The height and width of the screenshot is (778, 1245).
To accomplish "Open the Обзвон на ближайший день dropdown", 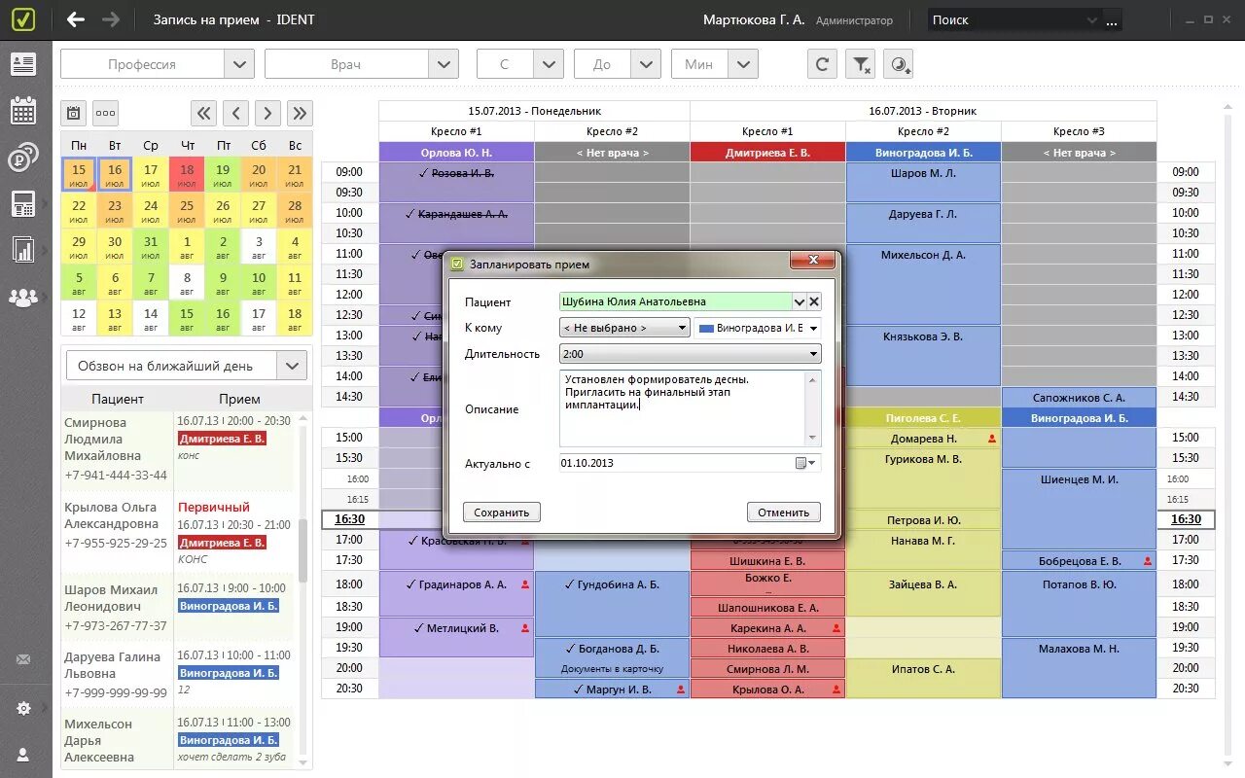I will click(292, 366).
